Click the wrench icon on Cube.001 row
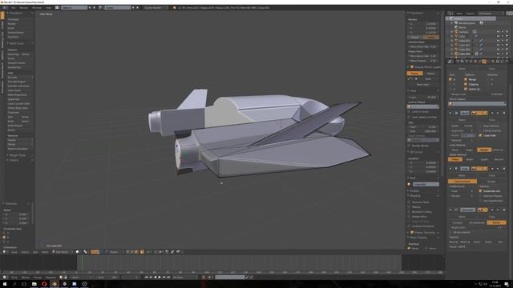The height and width of the screenshot is (288, 513). click(481, 41)
